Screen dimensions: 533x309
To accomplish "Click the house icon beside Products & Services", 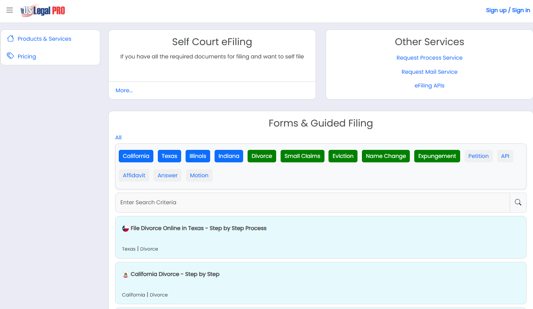I will pyautogui.click(x=10, y=39).
